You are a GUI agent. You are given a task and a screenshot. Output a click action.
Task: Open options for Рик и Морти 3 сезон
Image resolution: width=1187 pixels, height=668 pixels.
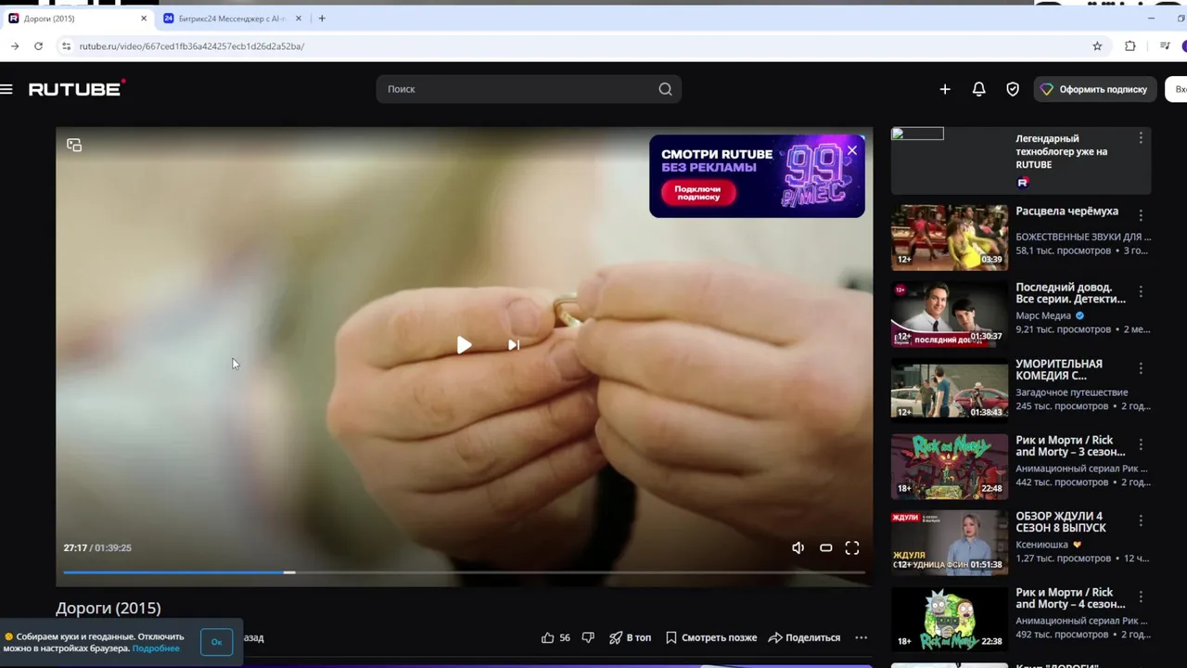[x=1141, y=444]
